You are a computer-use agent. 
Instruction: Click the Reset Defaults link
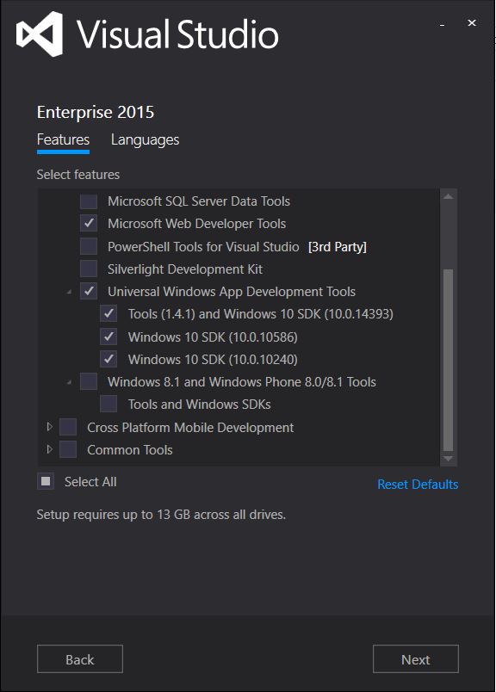(x=418, y=484)
